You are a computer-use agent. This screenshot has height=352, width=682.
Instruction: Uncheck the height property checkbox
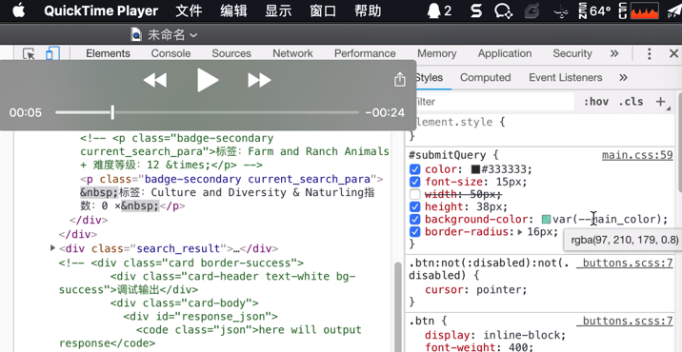pos(415,206)
